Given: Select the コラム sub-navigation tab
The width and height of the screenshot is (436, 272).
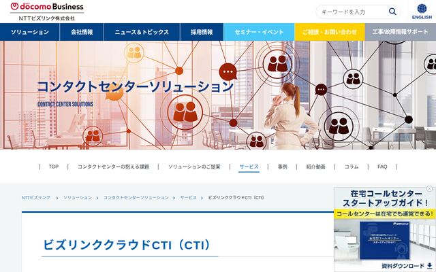Looking at the screenshot, I should (x=352, y=167).
